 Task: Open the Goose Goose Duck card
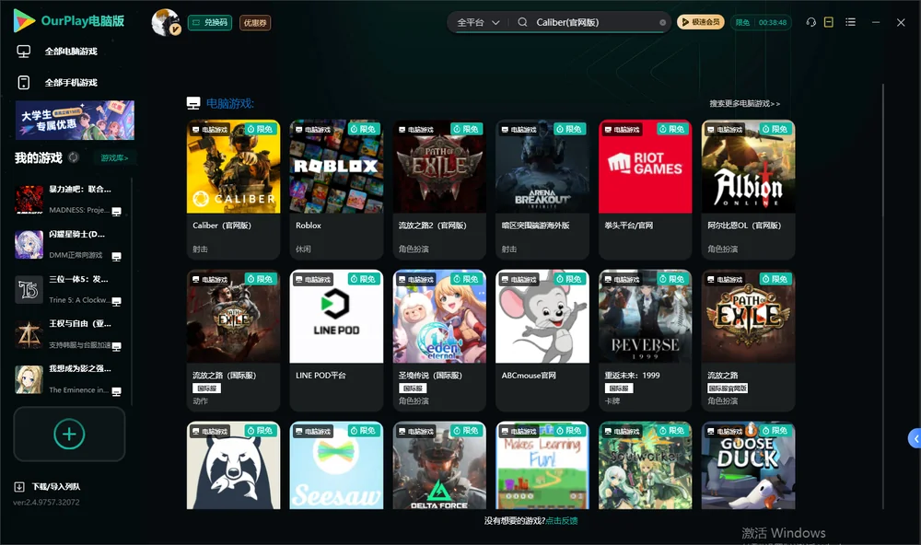pyautogui.click(x=748, y=465)
